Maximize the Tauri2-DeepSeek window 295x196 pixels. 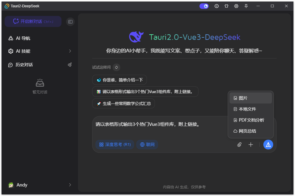tap(272, 6)
